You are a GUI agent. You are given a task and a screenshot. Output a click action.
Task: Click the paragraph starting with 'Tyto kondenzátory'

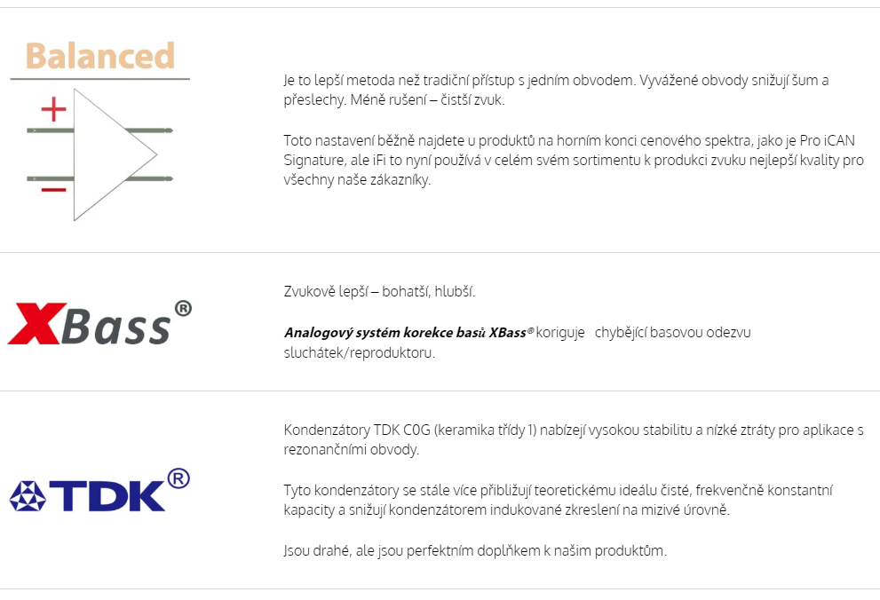559,500
